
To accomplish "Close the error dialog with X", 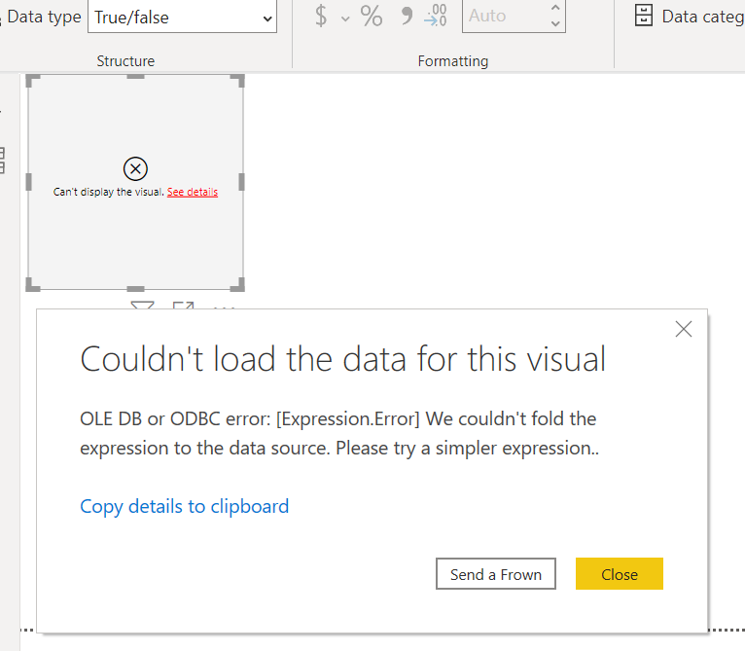I will point(683,329).
